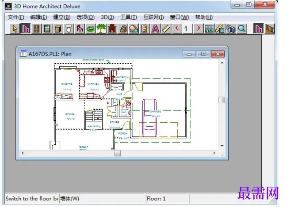The image size is (287, 207).
Task: Choose the door tool in toolbar
Action: click(x=36, y=29)
